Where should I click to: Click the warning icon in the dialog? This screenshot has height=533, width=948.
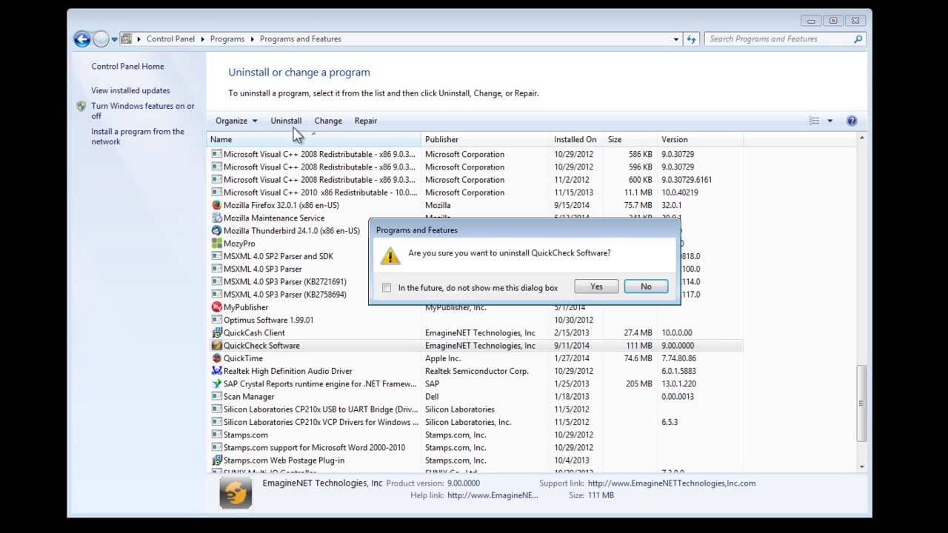tap(390, 255)
